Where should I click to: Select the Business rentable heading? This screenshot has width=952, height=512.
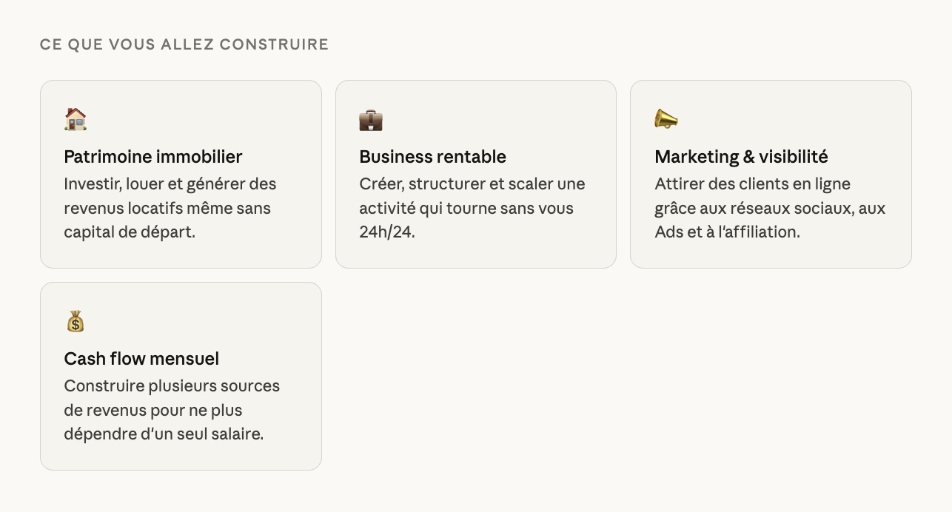[x=432, y=157]
